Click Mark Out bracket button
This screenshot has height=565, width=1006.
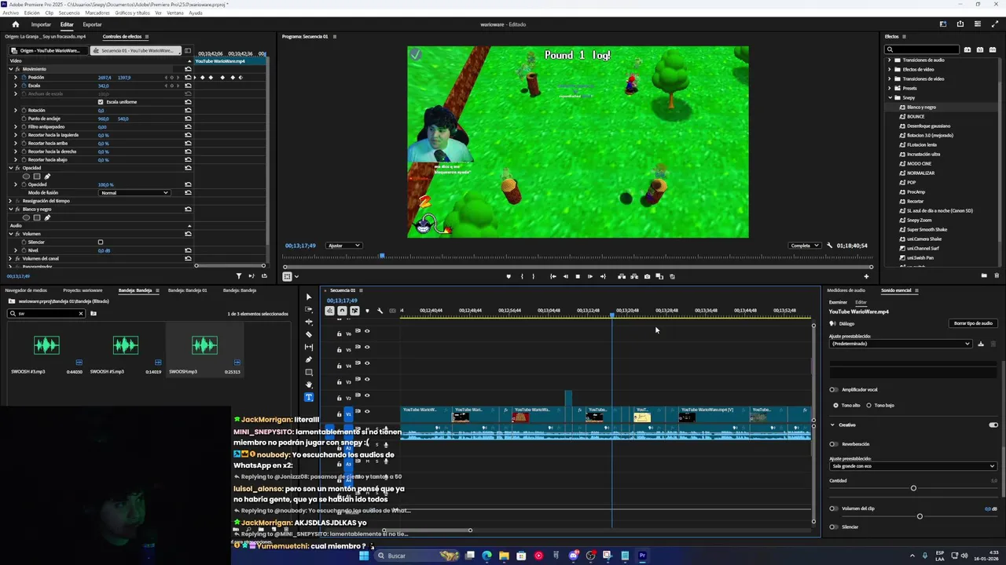(533, 276)
